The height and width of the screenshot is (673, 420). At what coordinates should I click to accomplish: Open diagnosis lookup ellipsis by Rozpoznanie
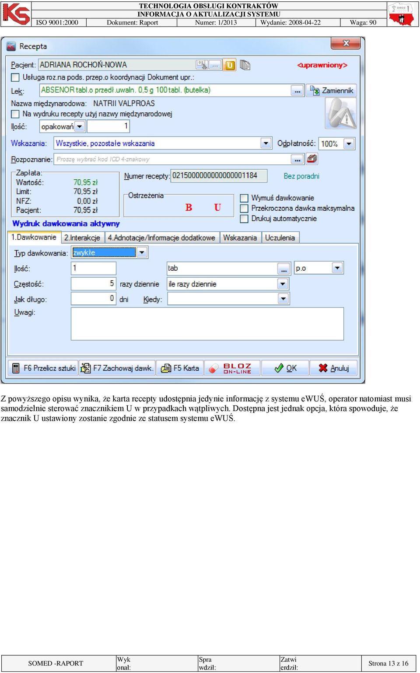tap(297, 159)
